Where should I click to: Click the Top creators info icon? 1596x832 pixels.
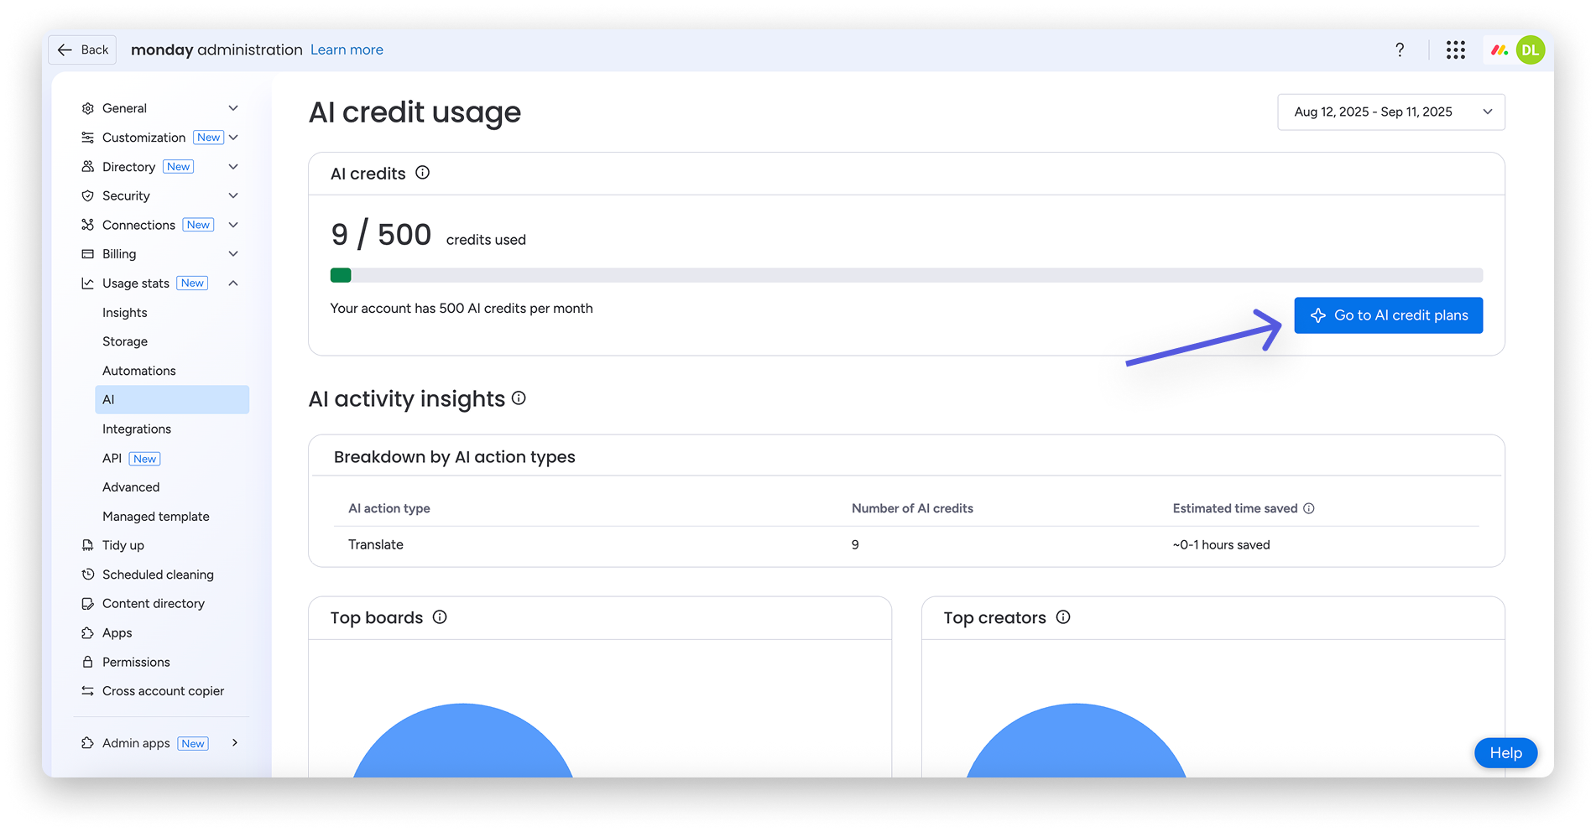point(1063,617)
